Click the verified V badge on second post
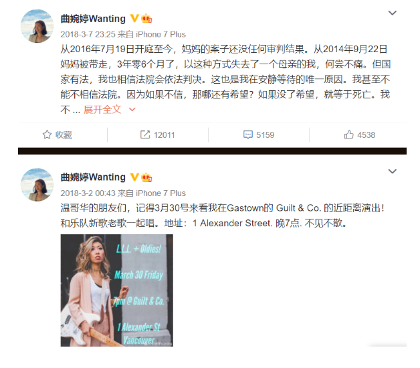 pyautogui.click(x=134, y=177)
